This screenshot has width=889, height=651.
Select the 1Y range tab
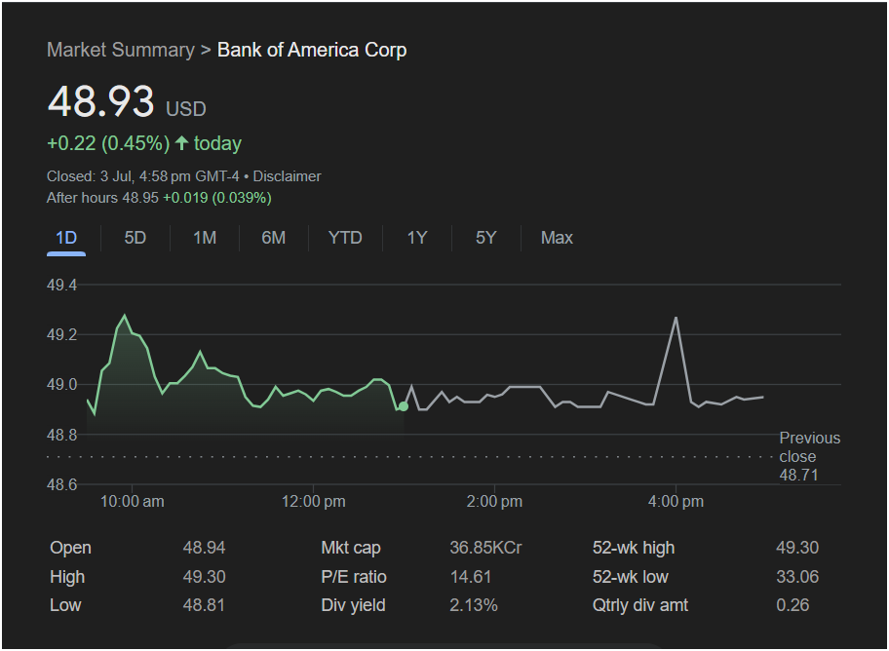pyautogui.click(x=417, y=238)
